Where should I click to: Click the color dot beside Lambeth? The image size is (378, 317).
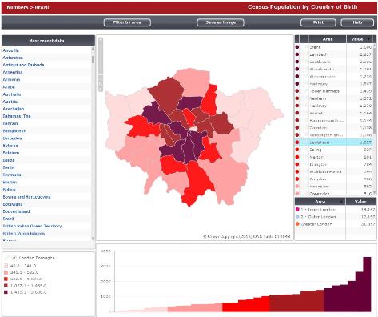(x=297, y=54)
